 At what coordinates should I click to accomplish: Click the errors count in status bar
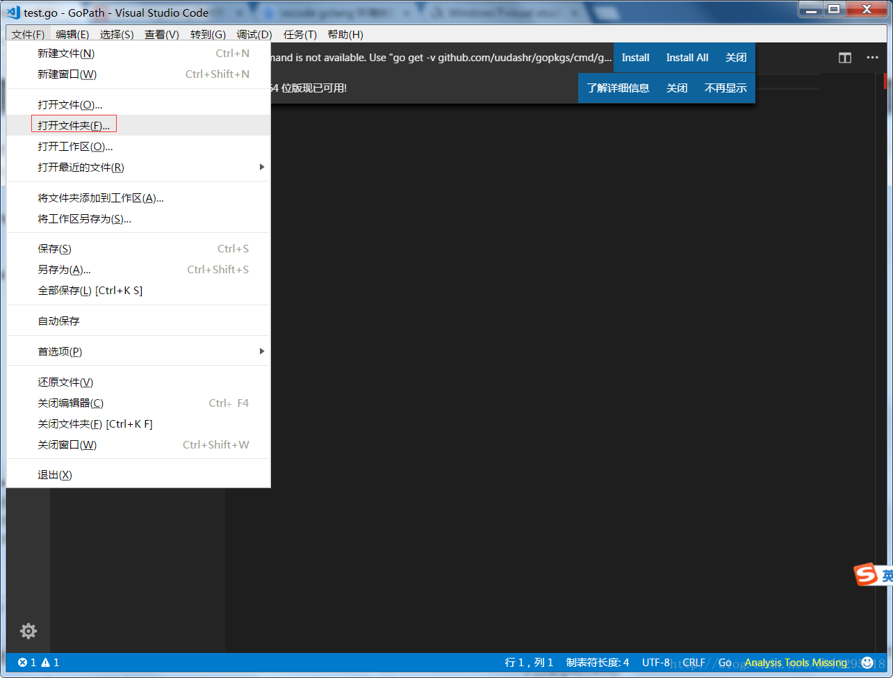point(26,663)
